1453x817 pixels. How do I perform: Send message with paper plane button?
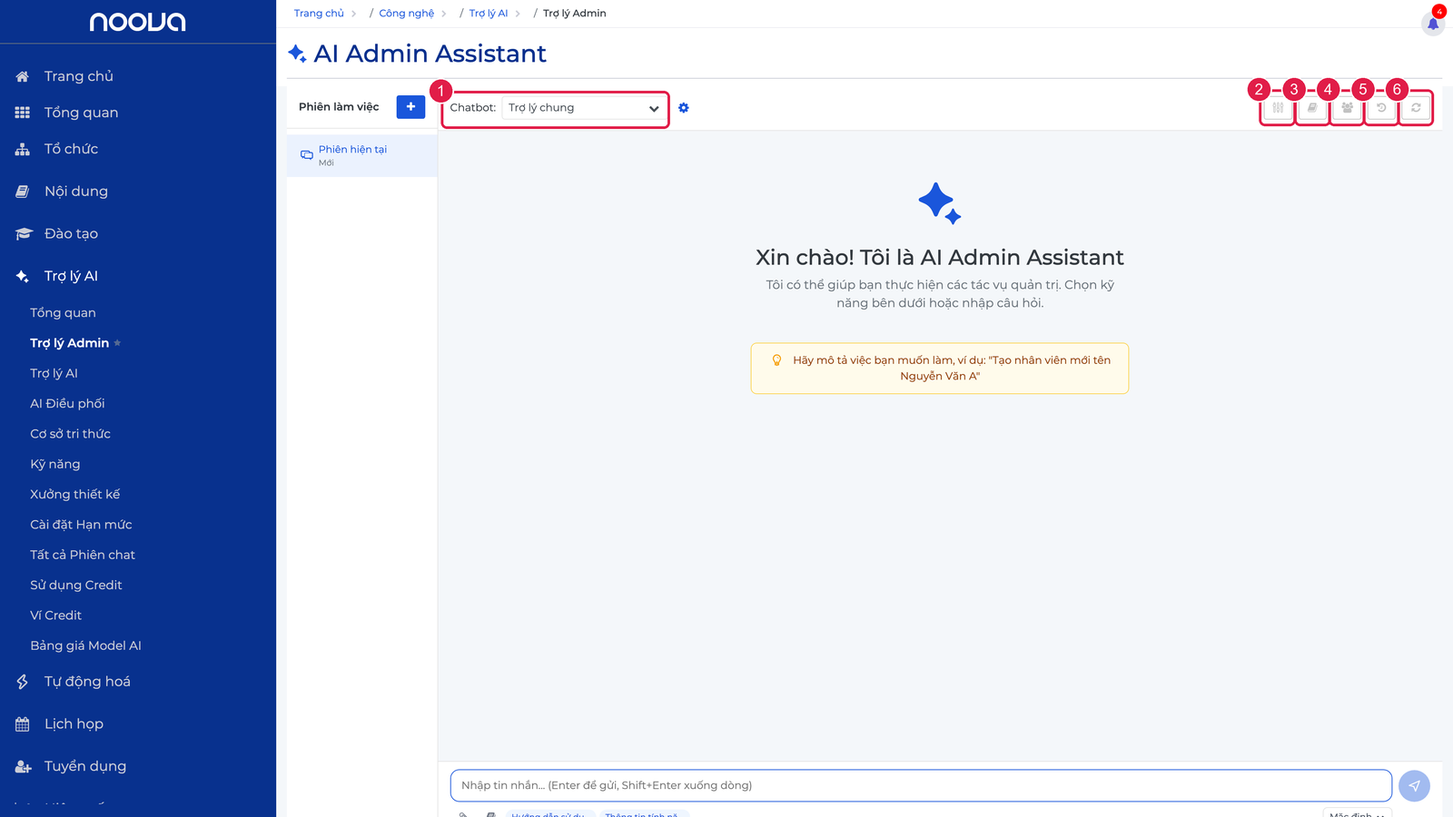pyautogui.click(x=1414, y=786)
